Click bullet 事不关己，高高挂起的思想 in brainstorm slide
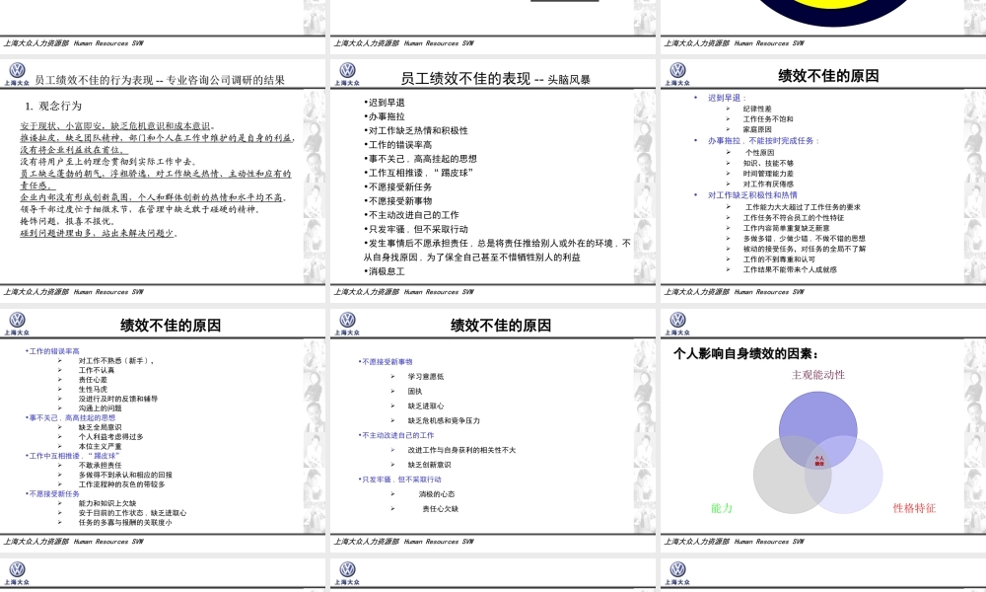Viewport: 986px width, 592px height. (420, 159)
